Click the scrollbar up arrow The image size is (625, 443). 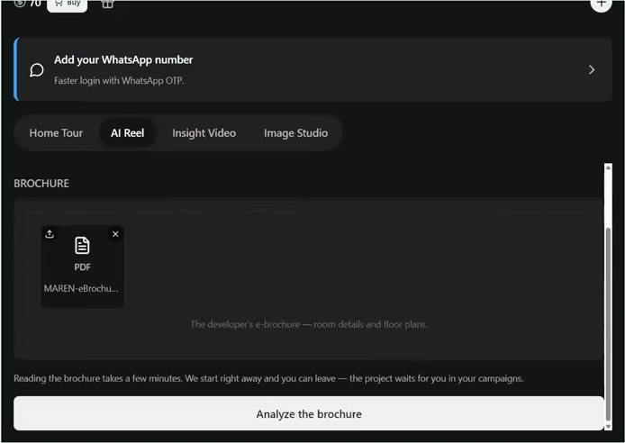pyautogui.click(x=608, y=167)
